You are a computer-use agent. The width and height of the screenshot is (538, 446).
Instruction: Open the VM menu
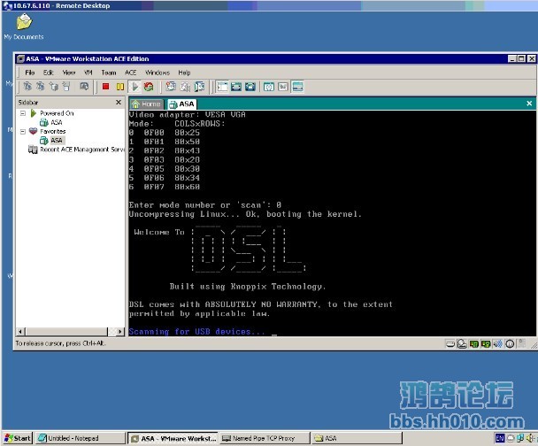click(x=88, y=73)
